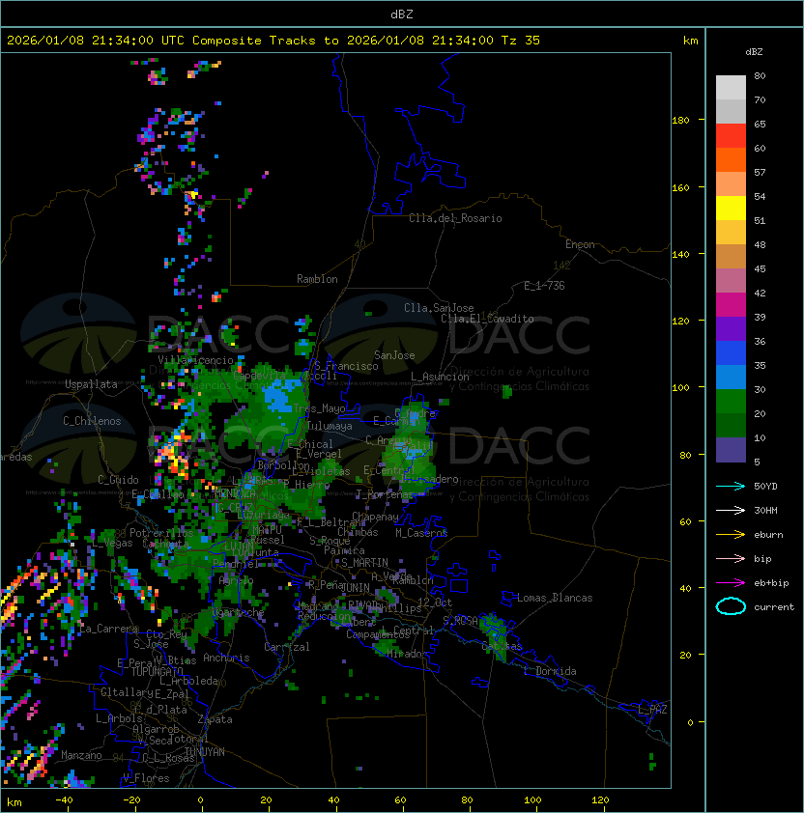The height and width of the screenshot is (813, 804).
Task: Click the 'Mirador' map label
Action: coord(407,654)
